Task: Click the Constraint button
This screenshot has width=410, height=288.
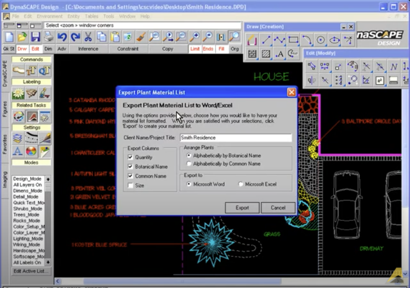Action: 128,49
